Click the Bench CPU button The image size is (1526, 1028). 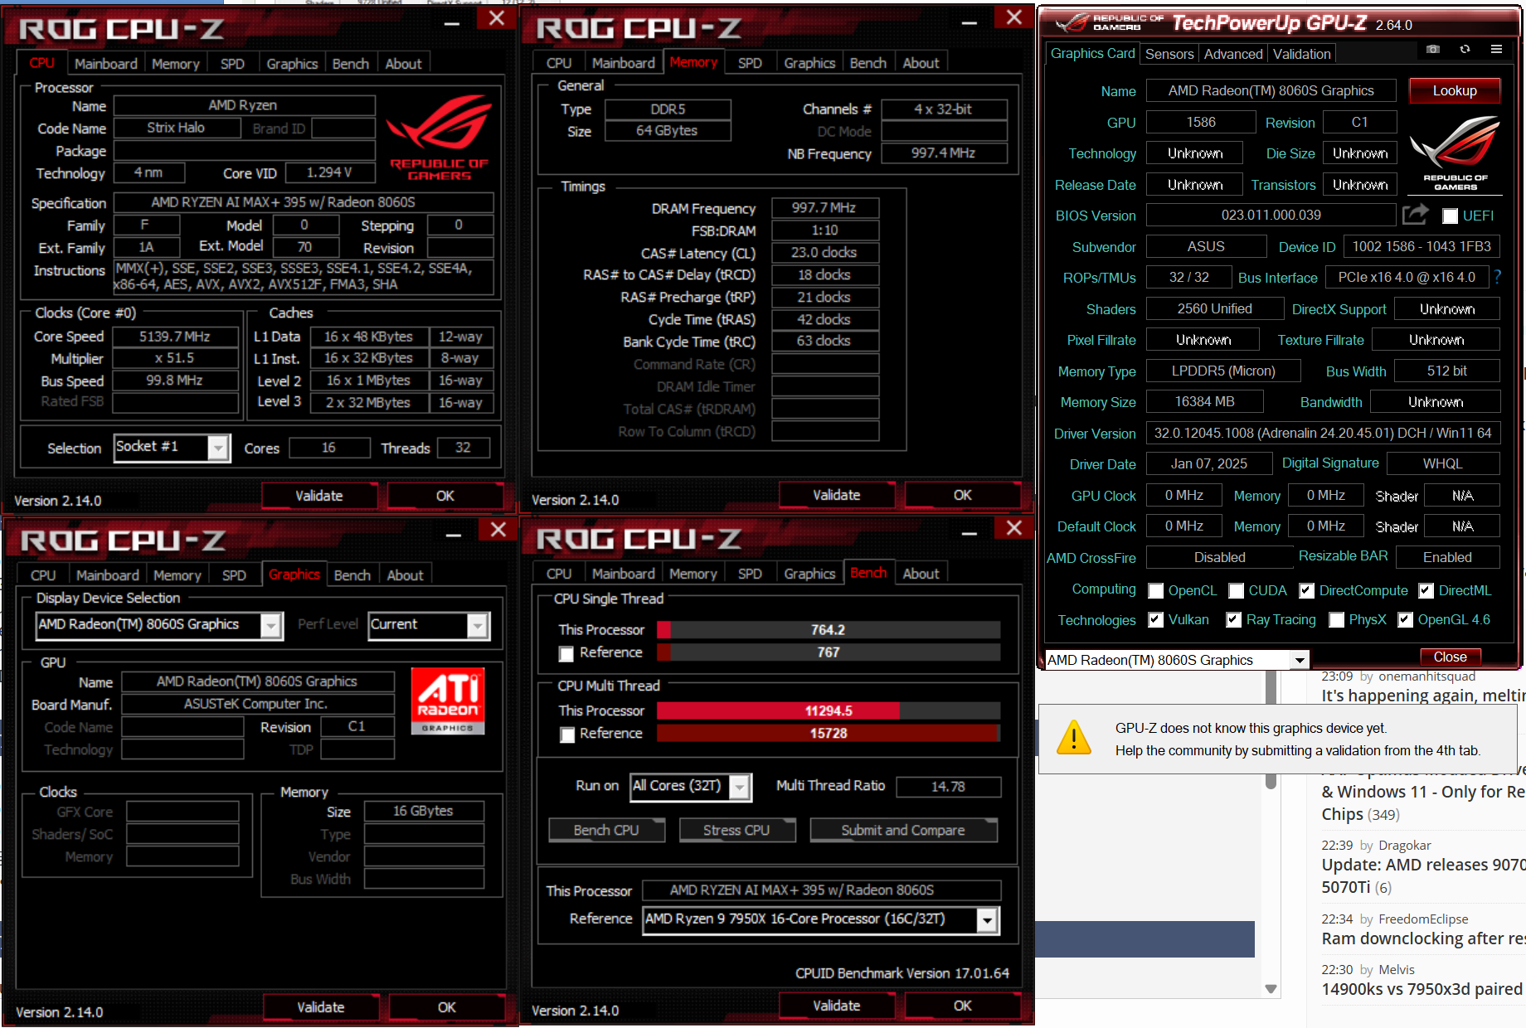point(606,831)
